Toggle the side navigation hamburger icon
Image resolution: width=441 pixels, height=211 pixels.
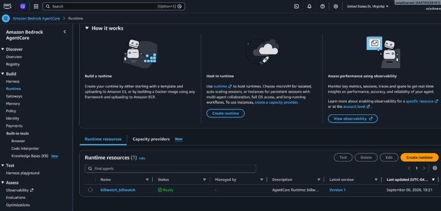coord(5,18)
